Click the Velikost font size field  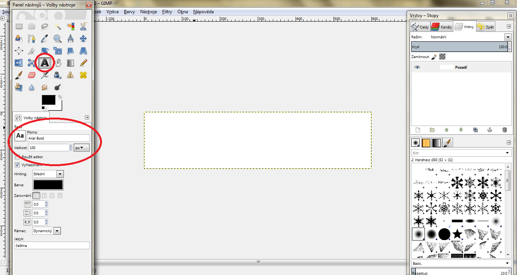click(48, 148)
